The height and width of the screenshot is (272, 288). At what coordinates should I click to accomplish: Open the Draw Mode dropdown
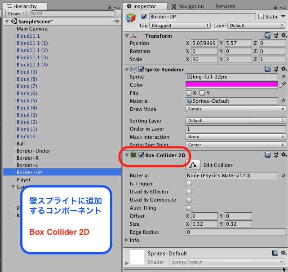coord(235,109)
